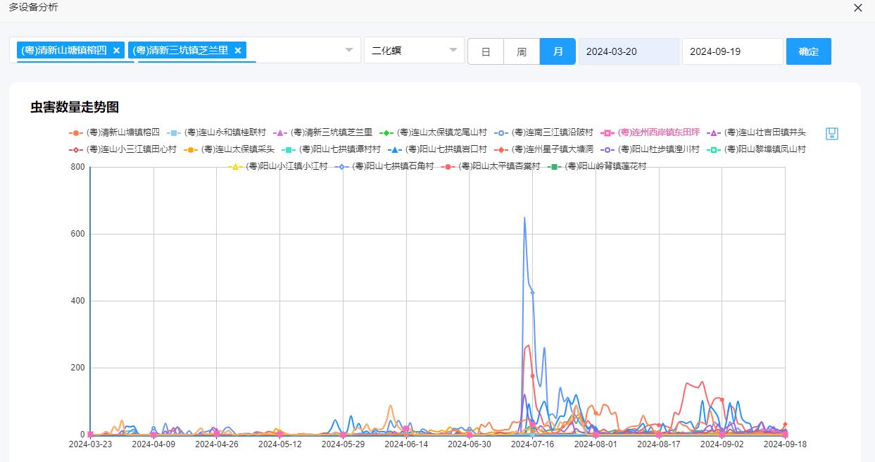The width and height of the screenshot is (875, 462).
Task: Click the 连山太保镇龙尾山村 legend diamond icon
Action: pyautogui.click(x=386, y=132)
